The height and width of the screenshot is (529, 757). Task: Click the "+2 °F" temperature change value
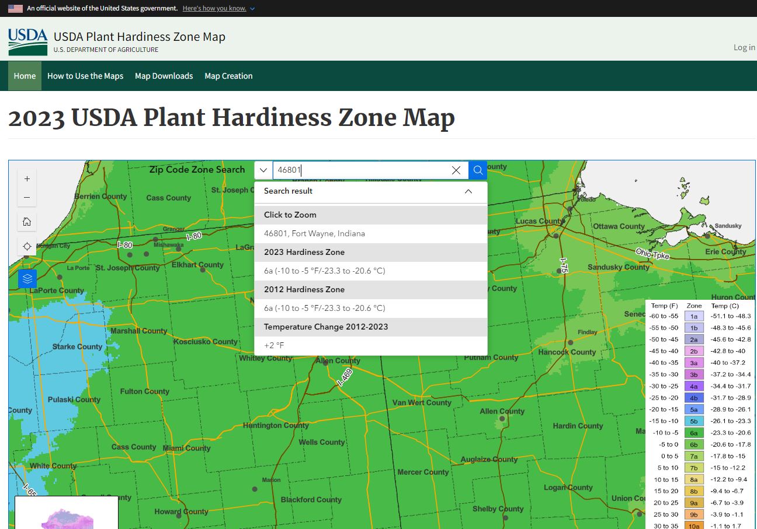274,345
